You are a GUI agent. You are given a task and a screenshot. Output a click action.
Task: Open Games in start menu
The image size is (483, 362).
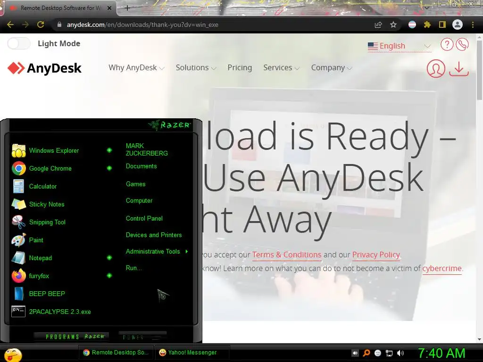[x=135, y=184]
